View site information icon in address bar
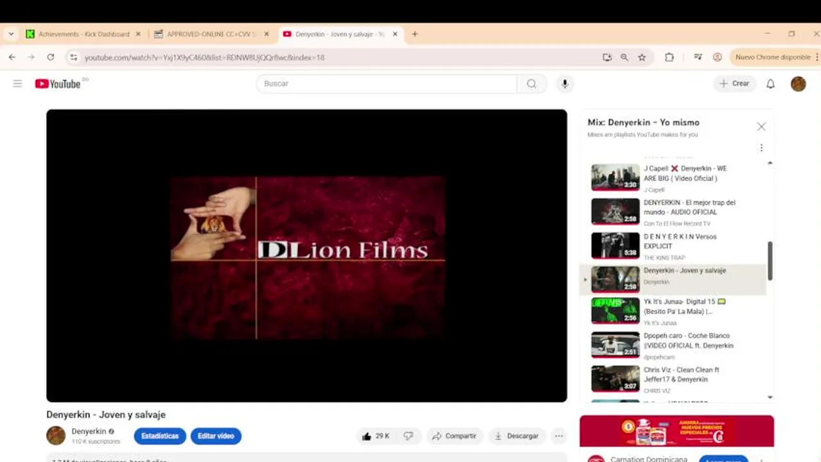Screen dimensions: 821x462 click(x=74, y=57)
